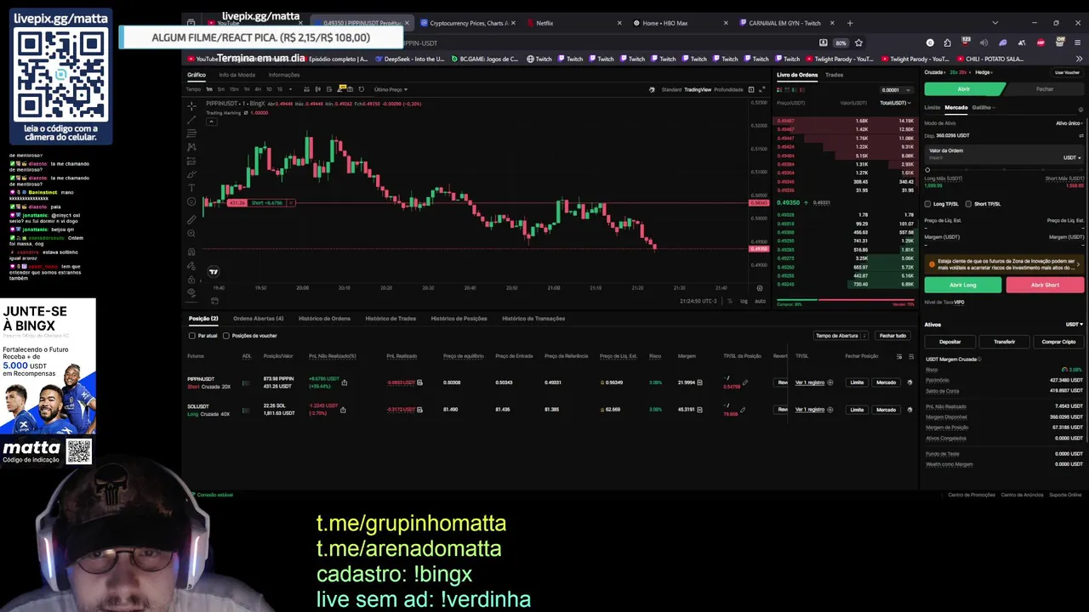Open the Tempo de Abertura sort dropdown

tap(841, 336)
